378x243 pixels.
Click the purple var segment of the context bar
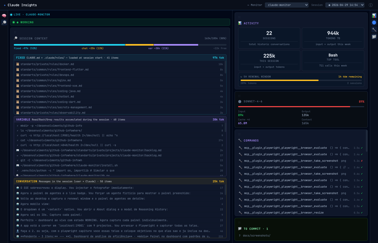click(x=176, y=45)
